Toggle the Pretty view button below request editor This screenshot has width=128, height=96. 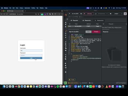72,80
